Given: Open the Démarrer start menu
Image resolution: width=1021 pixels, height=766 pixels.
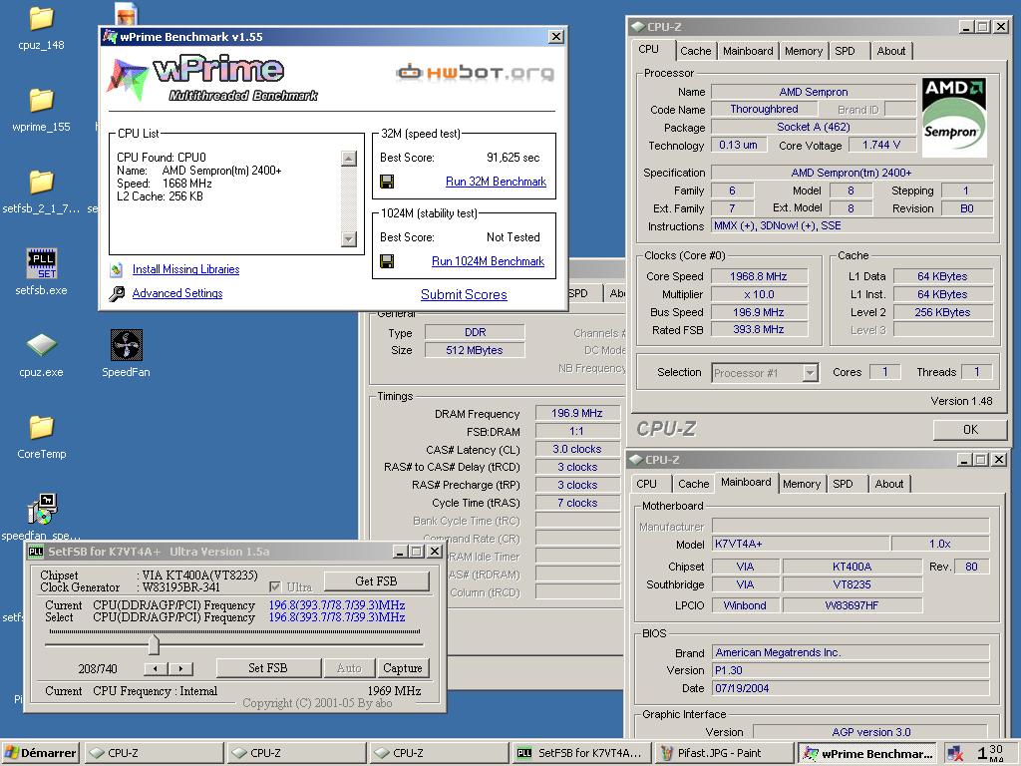Looking at the screenshot, I should click(x=40, y=754).
